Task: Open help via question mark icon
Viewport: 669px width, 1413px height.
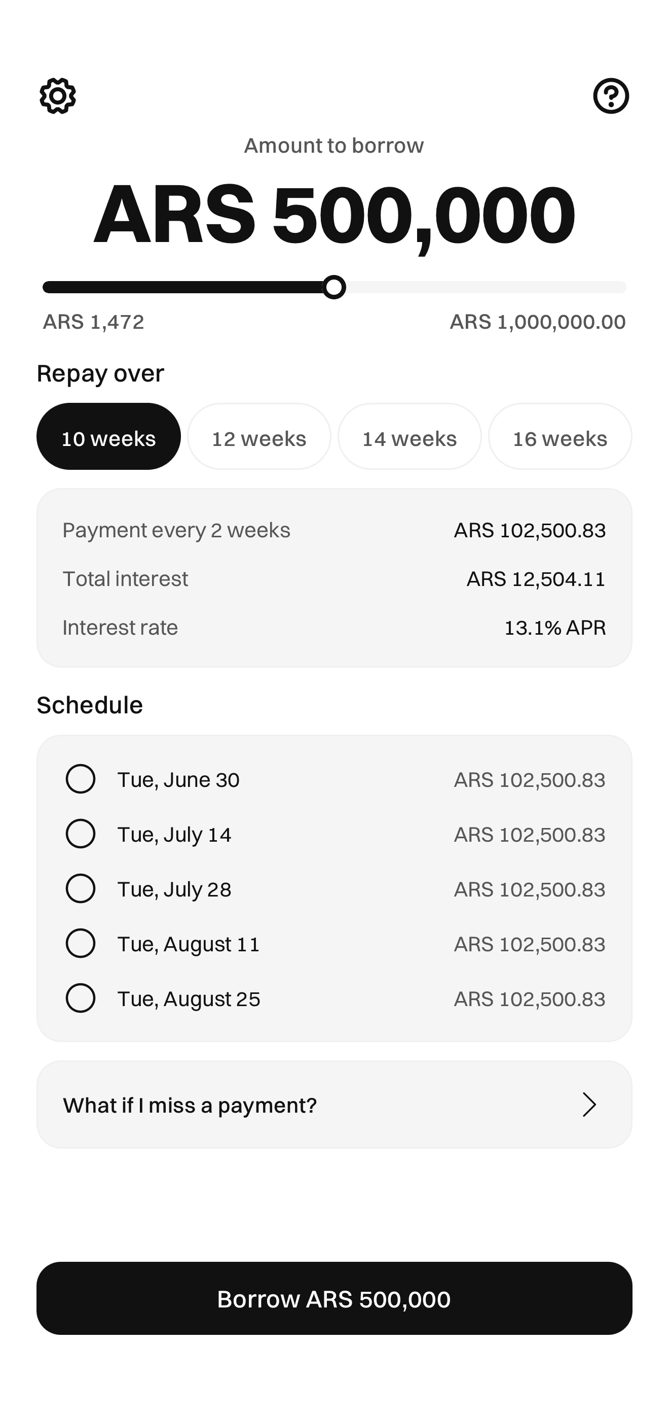Action: tap(611, 96)
